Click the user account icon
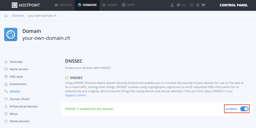Image resolution: width=256 pixels, height=128 pixels. [172, 5]
